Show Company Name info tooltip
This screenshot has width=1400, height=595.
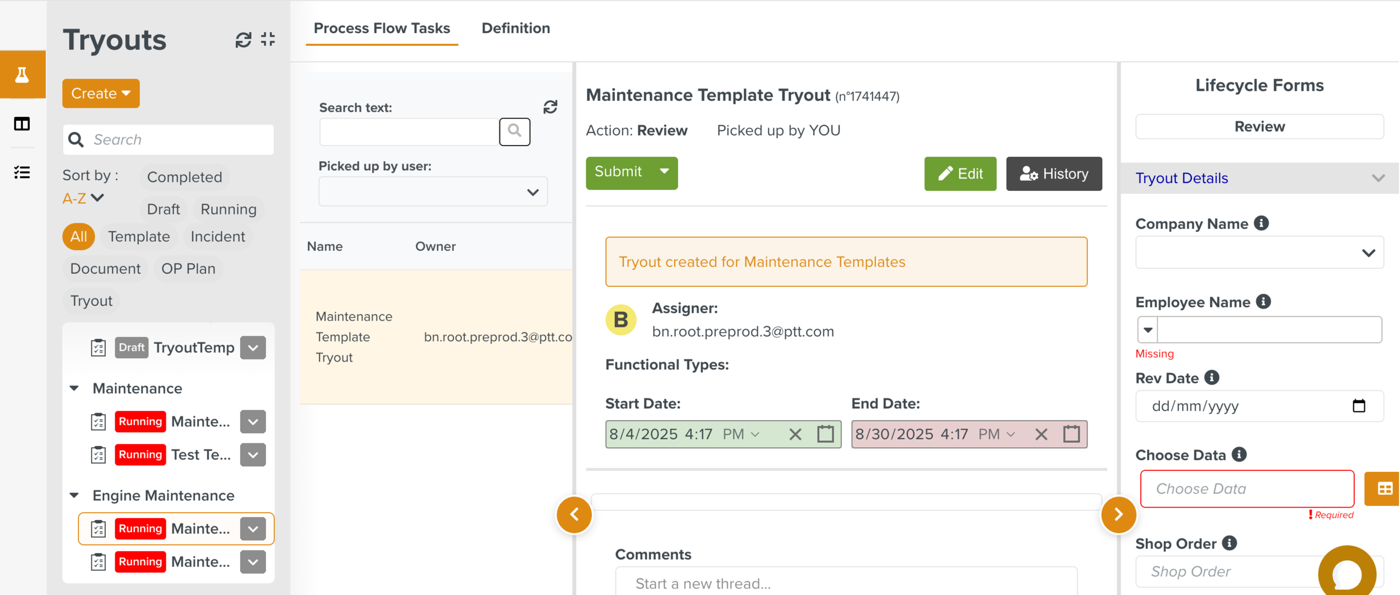1261,223
